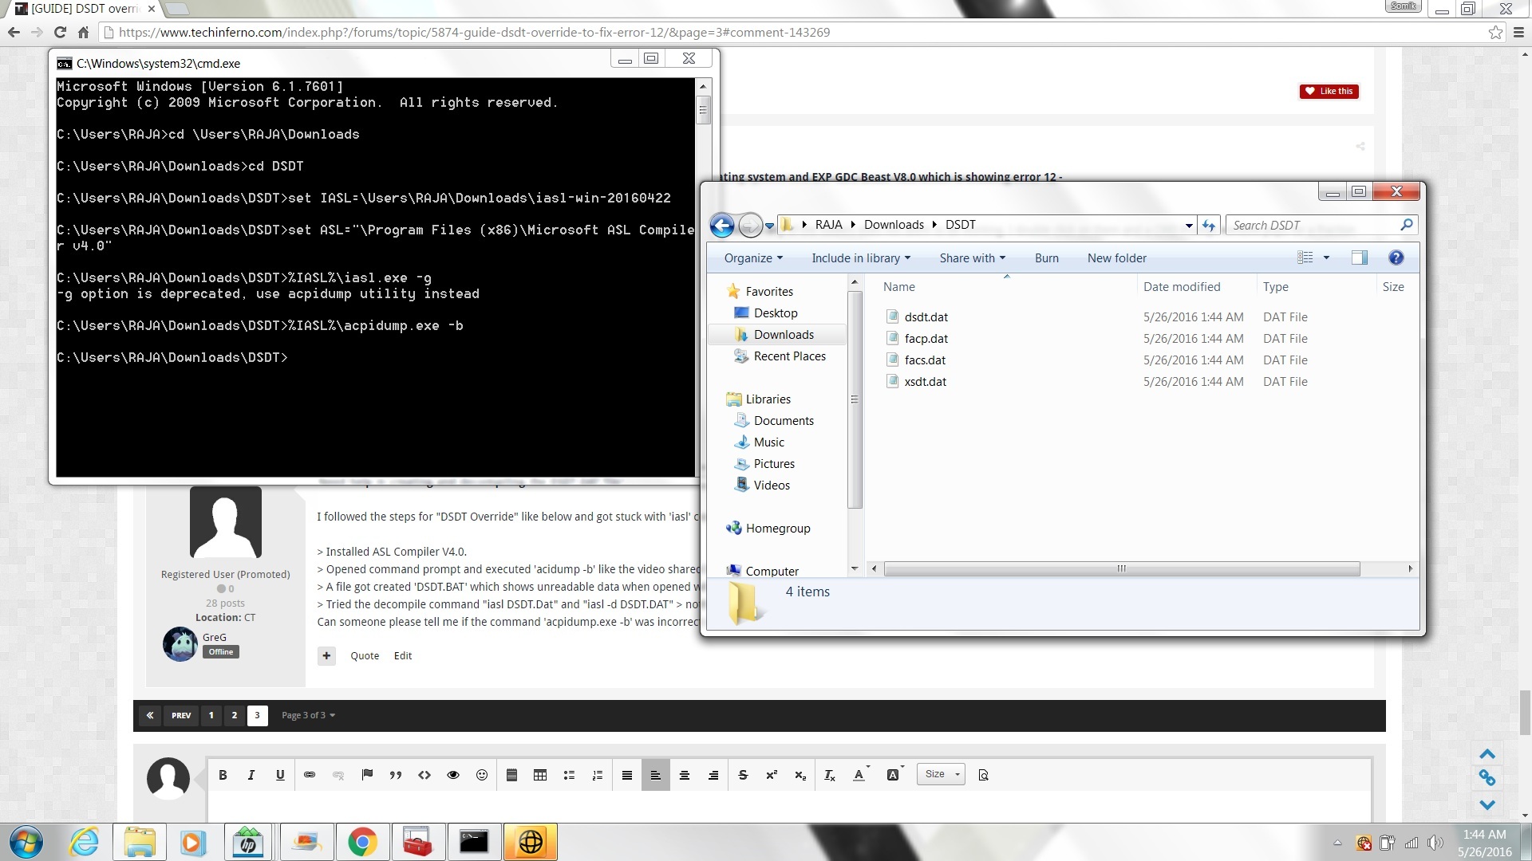
Task: Toggle superscript formatting in the editor
Action: coord(772,775)
